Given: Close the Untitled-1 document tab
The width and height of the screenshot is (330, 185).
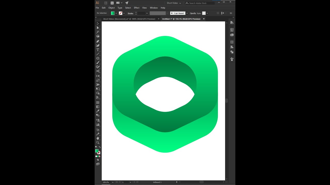Looking at the screenshot, I should coord(204,19).
